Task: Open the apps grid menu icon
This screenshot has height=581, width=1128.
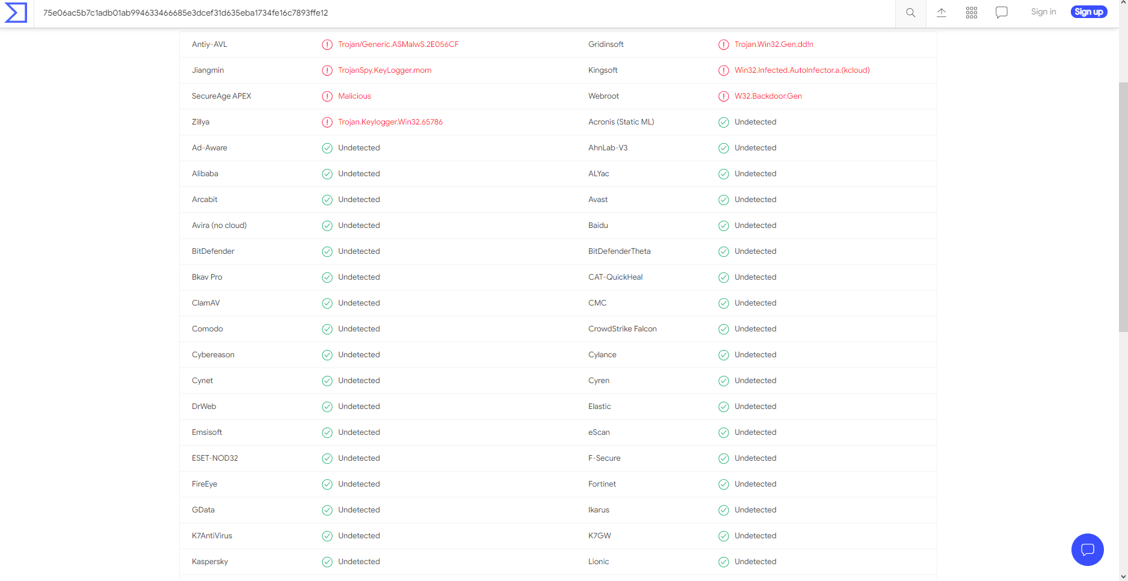Action: click(x=972, y=13)
